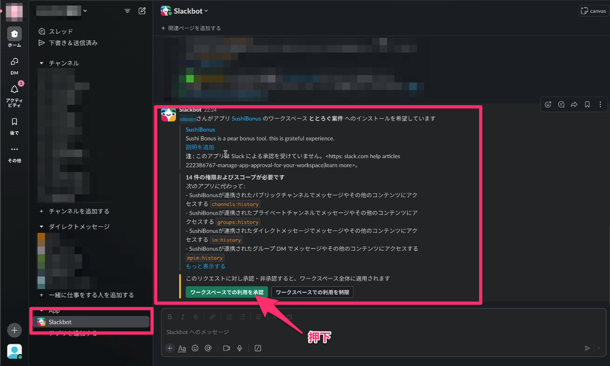
Task: Click the Slackbot sender name in message
Action: click(190, 110)
